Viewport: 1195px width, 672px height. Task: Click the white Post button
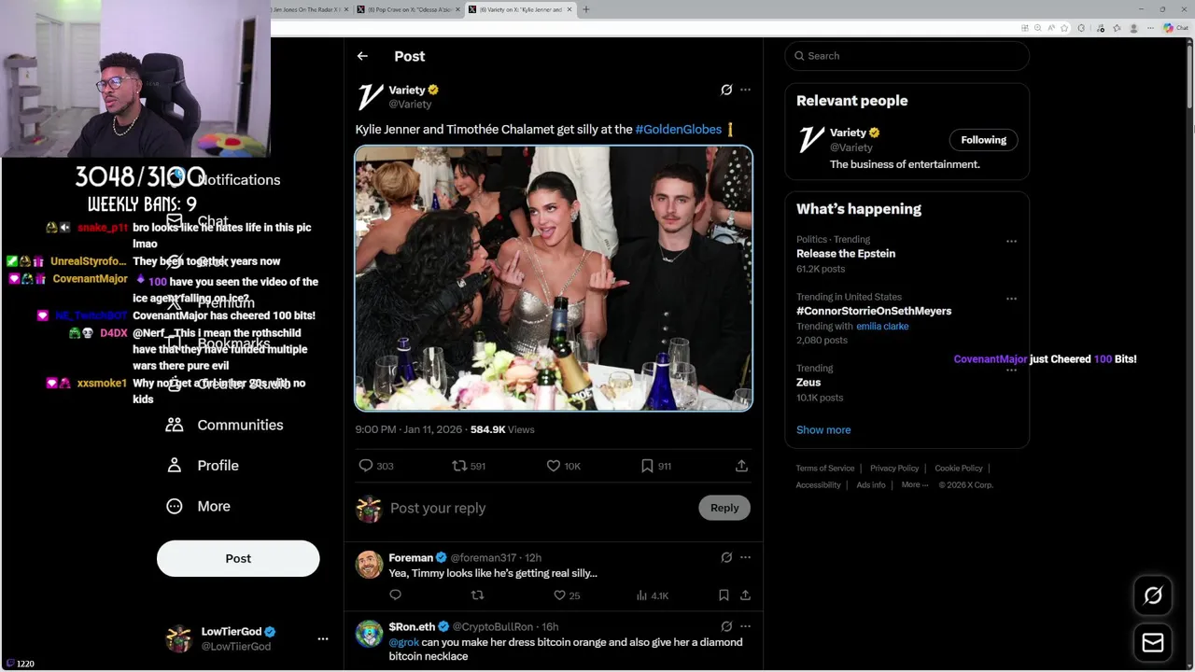[x=238, y=558]
